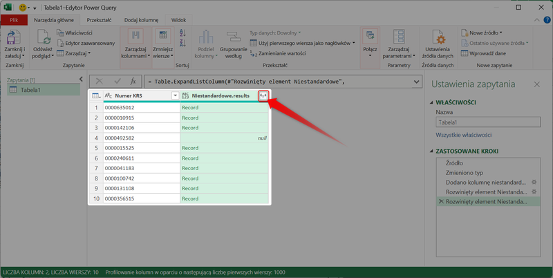This screenshot has height=278, width=553.
Task: Click the Odśwież podgląd icon
Action: pos(44,37)
